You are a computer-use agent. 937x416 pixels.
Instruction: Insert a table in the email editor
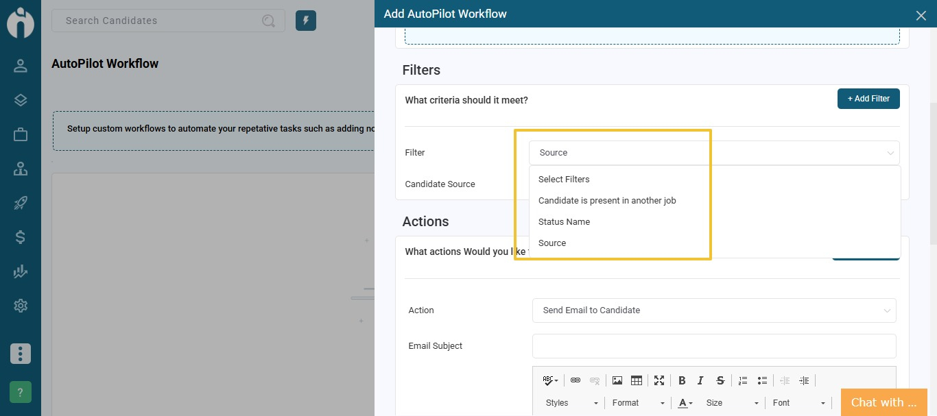(x=636, y=380)
